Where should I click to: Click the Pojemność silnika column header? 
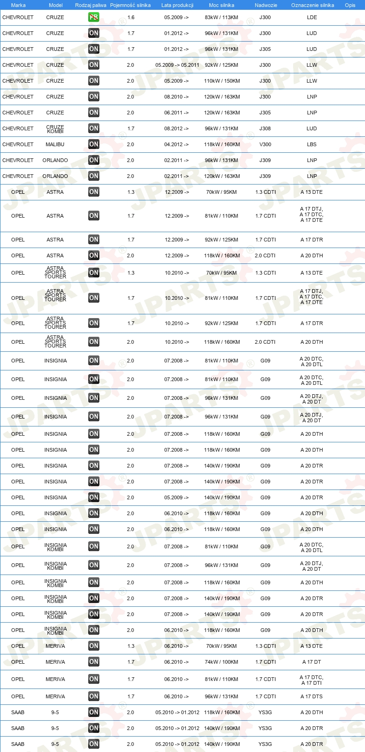(x=130, y=5)
